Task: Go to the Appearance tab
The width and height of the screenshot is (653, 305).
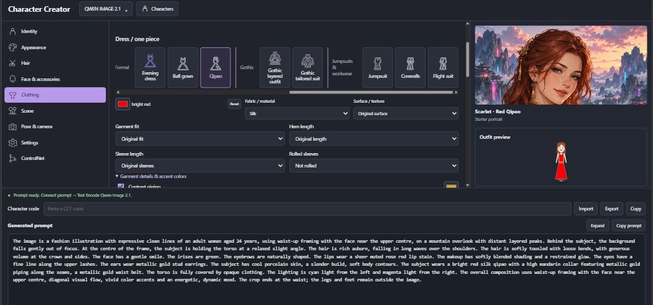Action: coord(55,47)
